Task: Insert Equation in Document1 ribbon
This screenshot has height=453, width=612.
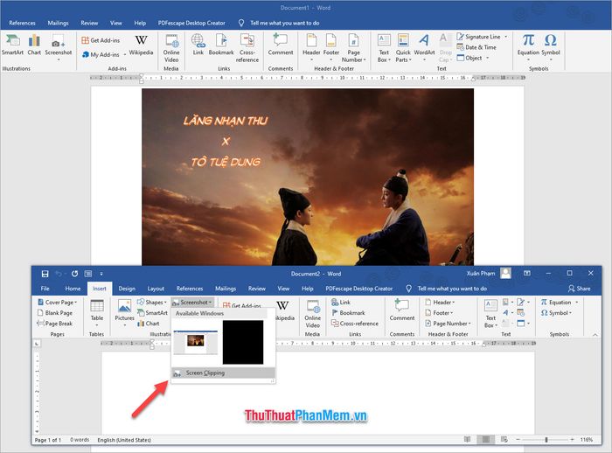Action: 528,47
